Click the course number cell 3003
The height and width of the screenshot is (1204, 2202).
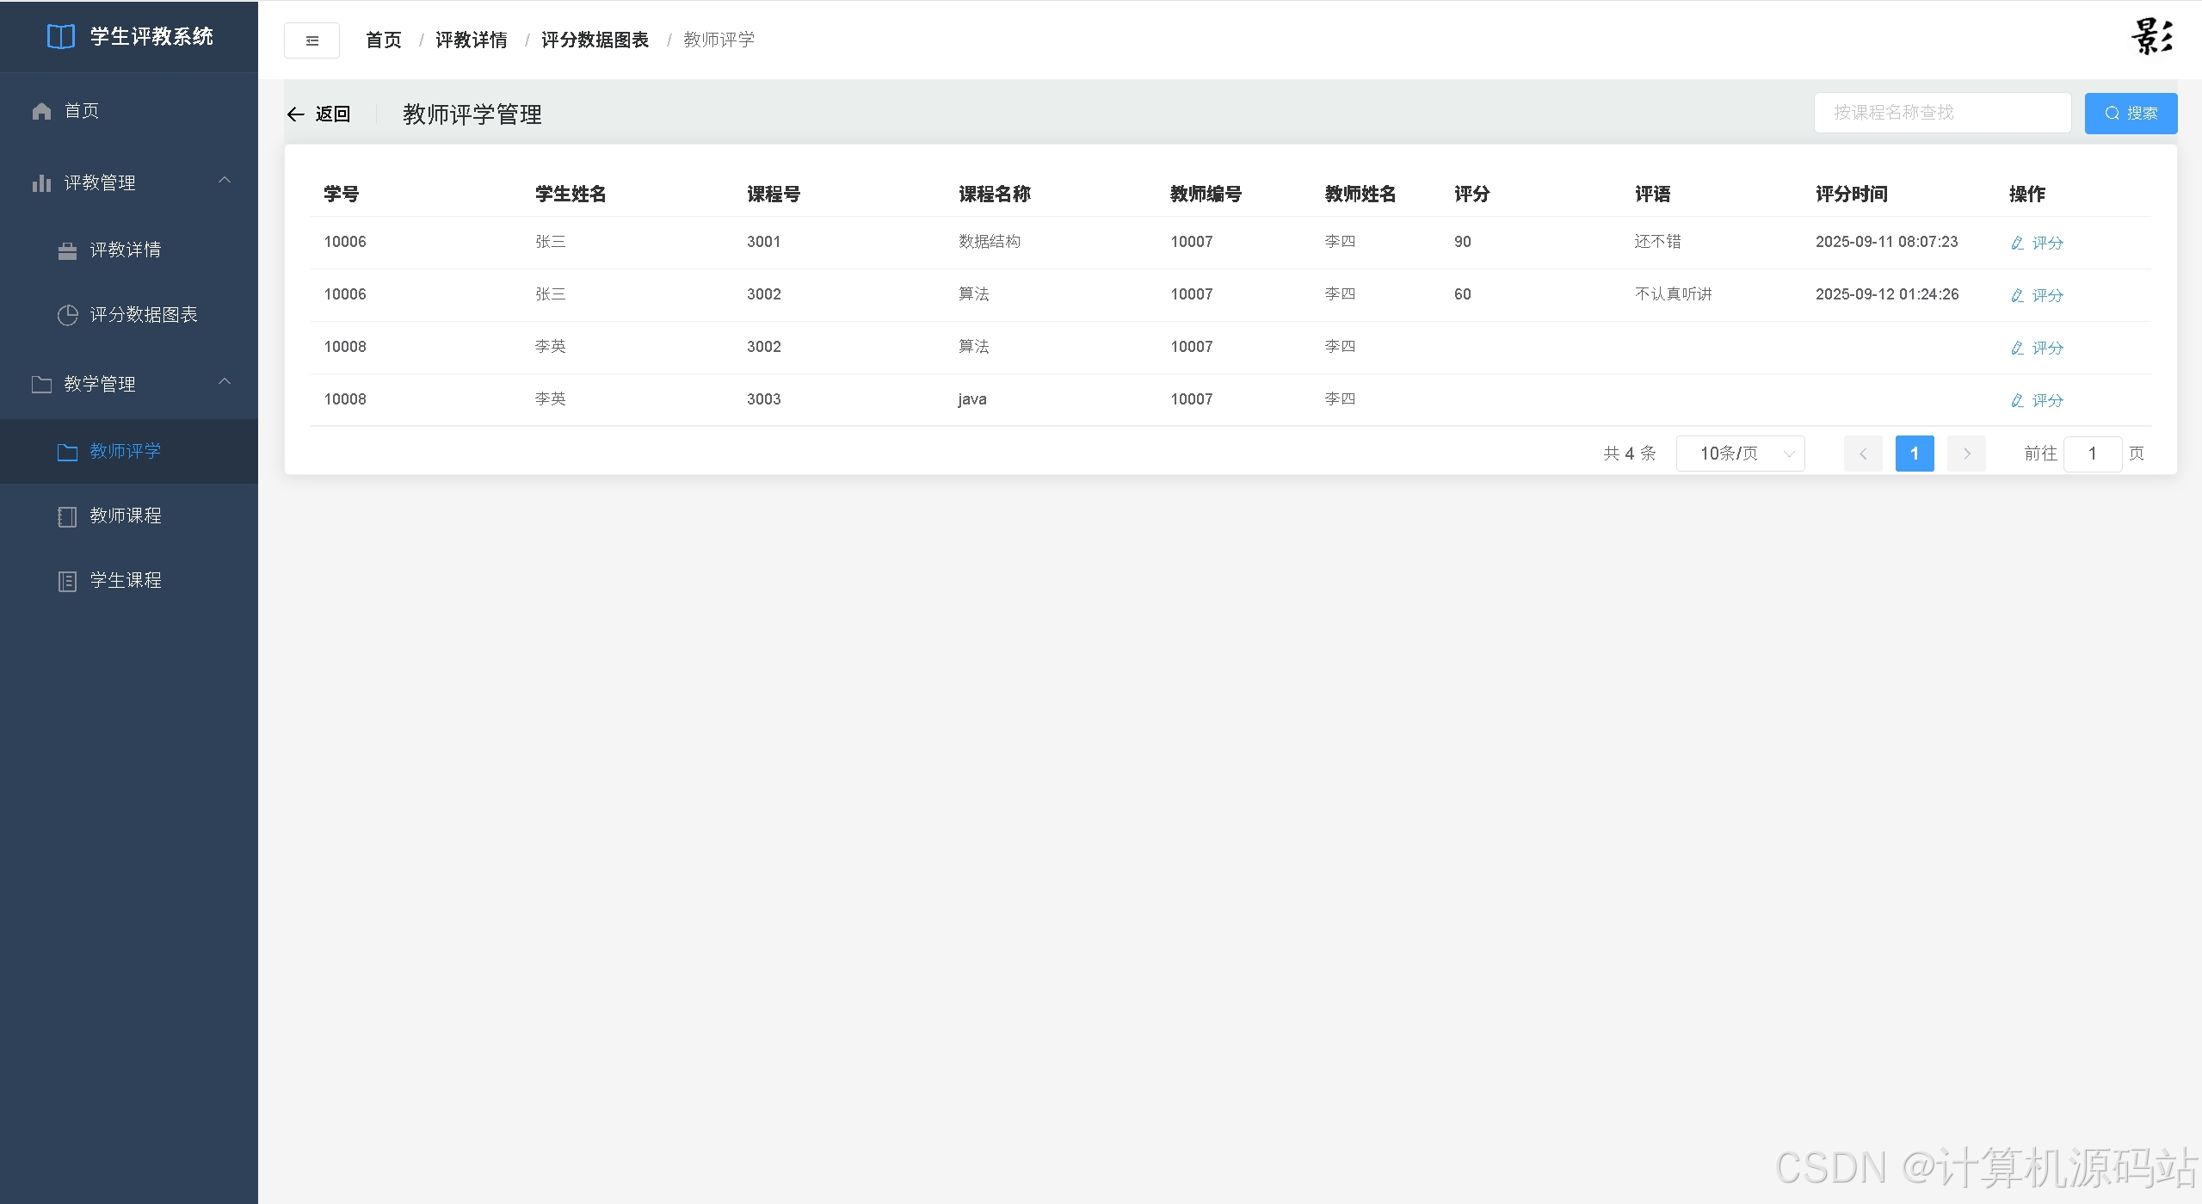763,399
